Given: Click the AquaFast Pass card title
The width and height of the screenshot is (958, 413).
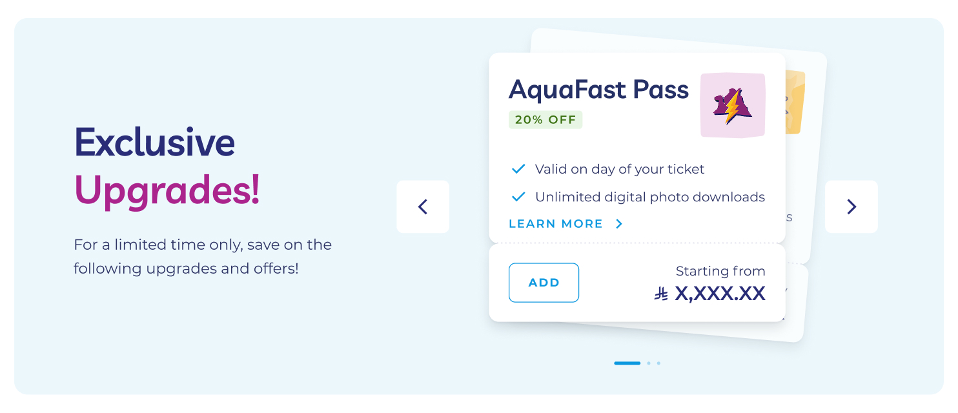Looking at the screenshot, I should click(598, 89).
